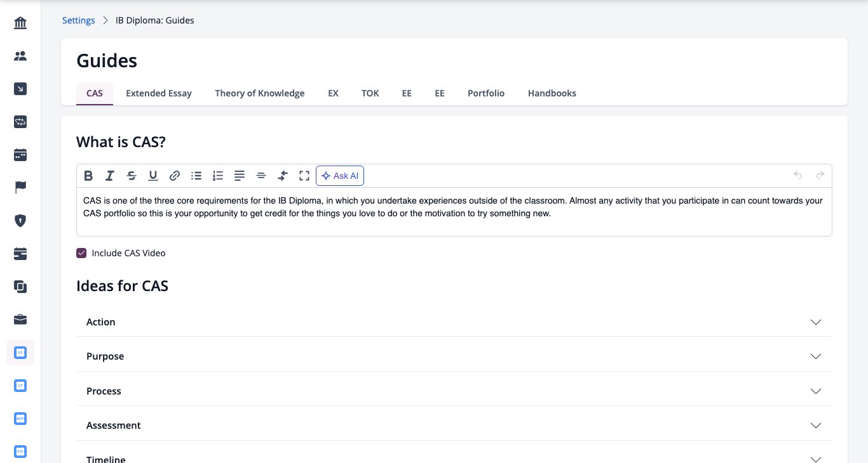The image size is (868, 463).
Task: Apply underline formatting
Action: 153,176
